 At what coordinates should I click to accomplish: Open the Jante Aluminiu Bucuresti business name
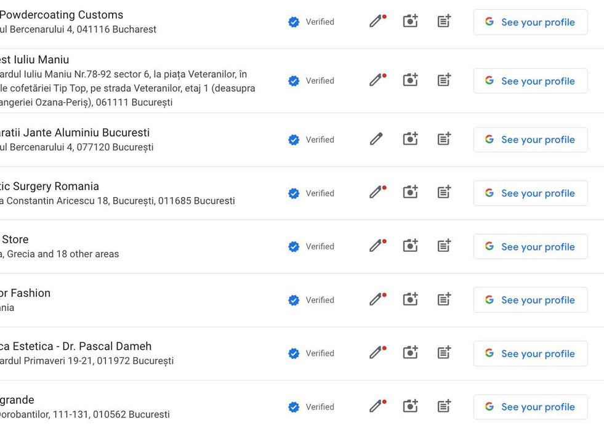[74, 132]
